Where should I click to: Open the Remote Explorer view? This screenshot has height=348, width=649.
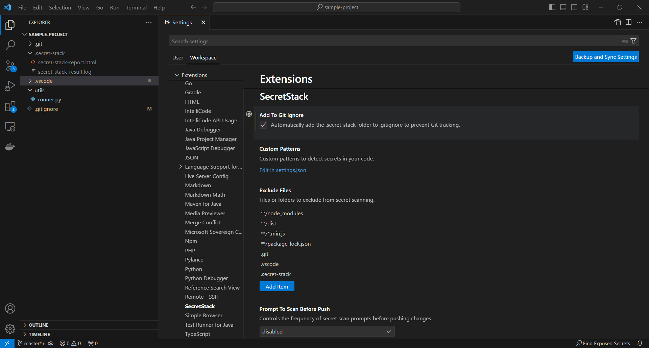(10, 127)
